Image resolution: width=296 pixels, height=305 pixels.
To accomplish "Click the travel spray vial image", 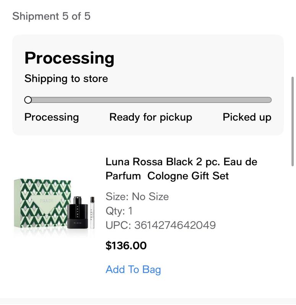I will pyautogui.click(x=92, y=212).
